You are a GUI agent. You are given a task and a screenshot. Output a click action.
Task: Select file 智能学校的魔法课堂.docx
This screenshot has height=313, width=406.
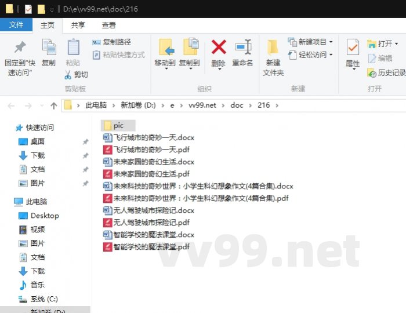[148, 235]
